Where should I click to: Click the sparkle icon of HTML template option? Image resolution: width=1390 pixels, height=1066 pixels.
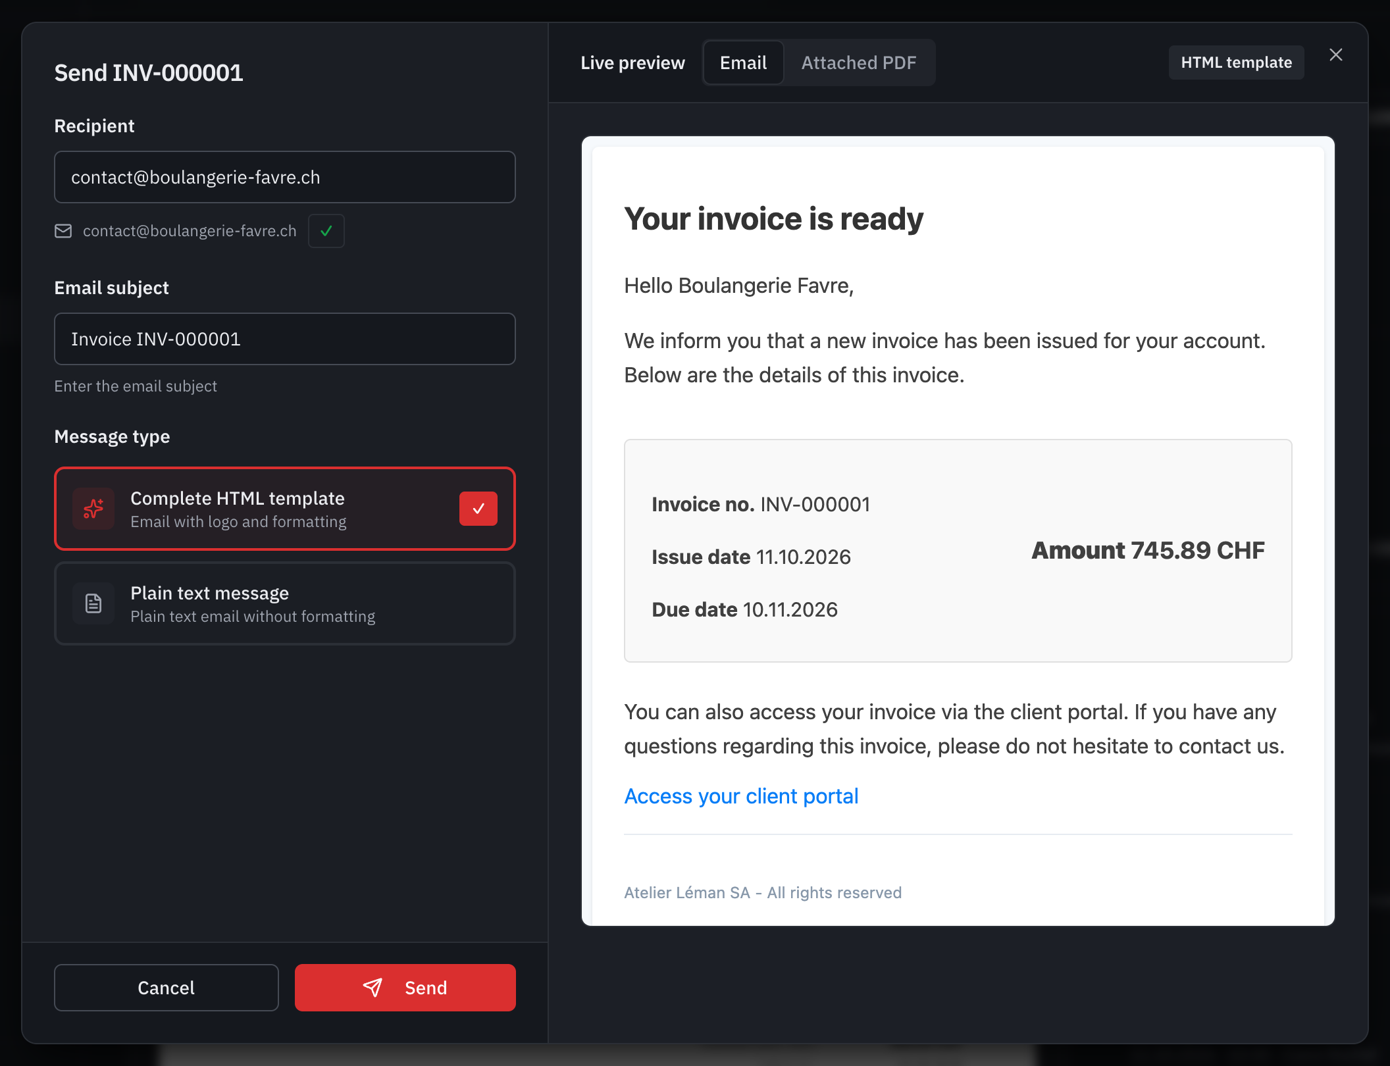pos(93,509)
